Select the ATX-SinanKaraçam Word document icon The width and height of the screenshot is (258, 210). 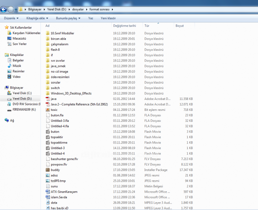[x=48, y=192]
